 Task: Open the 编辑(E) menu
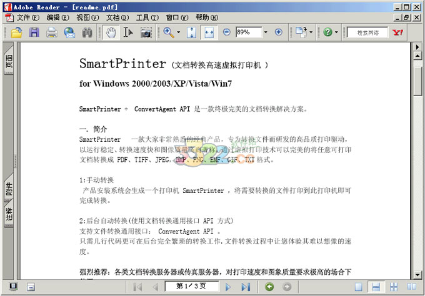(57, 17)
